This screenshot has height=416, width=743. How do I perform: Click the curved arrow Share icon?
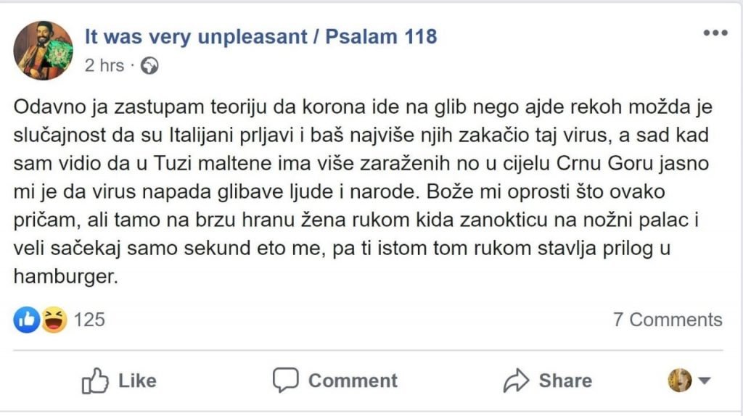pyautogui.click(x=516, y=380)
